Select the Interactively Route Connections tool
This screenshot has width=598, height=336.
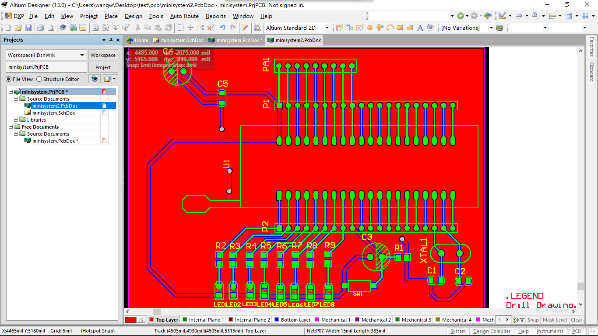tap(340, 28)
